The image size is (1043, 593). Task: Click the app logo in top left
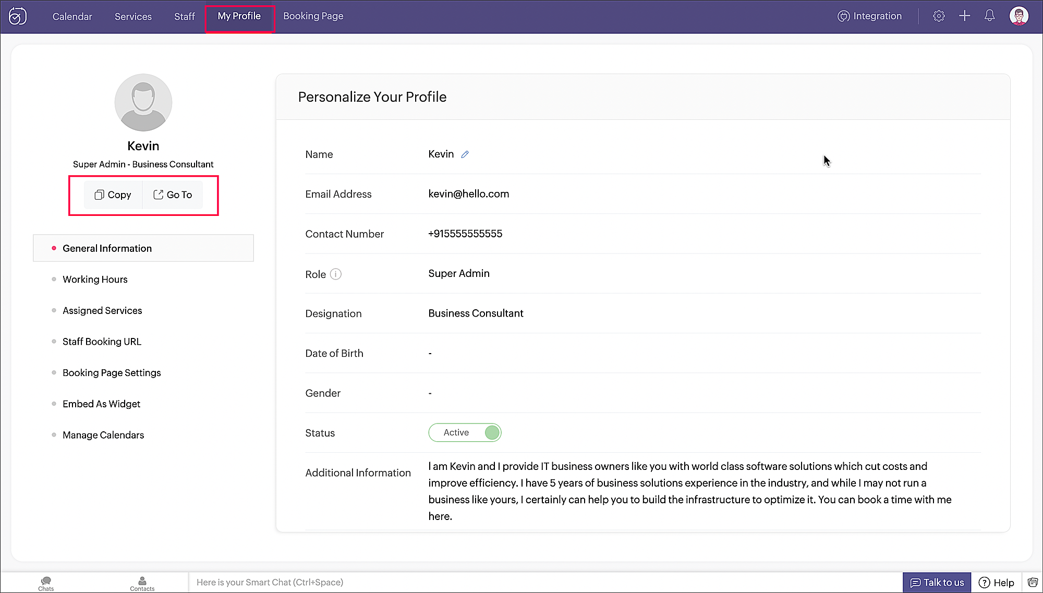pyautogui.click(x=18, y=16)
